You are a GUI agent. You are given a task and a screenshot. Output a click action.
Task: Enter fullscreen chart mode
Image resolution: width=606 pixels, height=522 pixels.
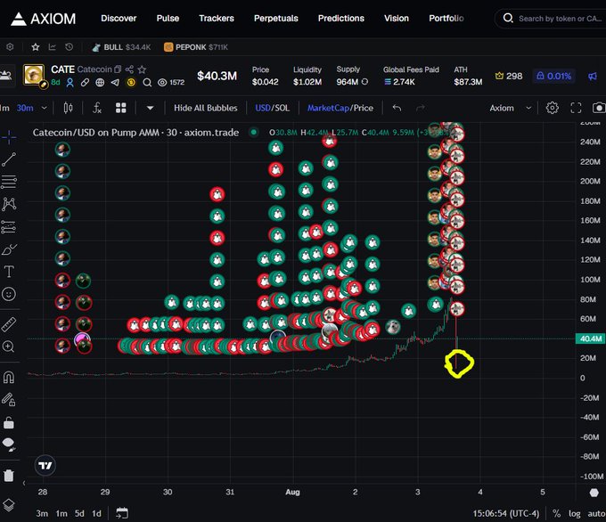click(x=576, y=108)
